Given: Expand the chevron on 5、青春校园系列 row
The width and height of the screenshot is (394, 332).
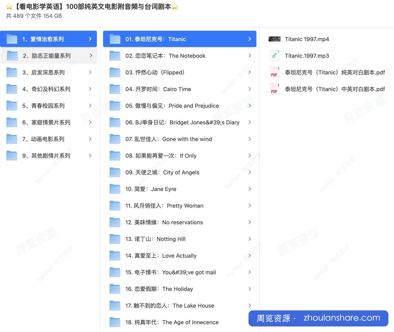Looking at the screenshot, I should (90, 106).
